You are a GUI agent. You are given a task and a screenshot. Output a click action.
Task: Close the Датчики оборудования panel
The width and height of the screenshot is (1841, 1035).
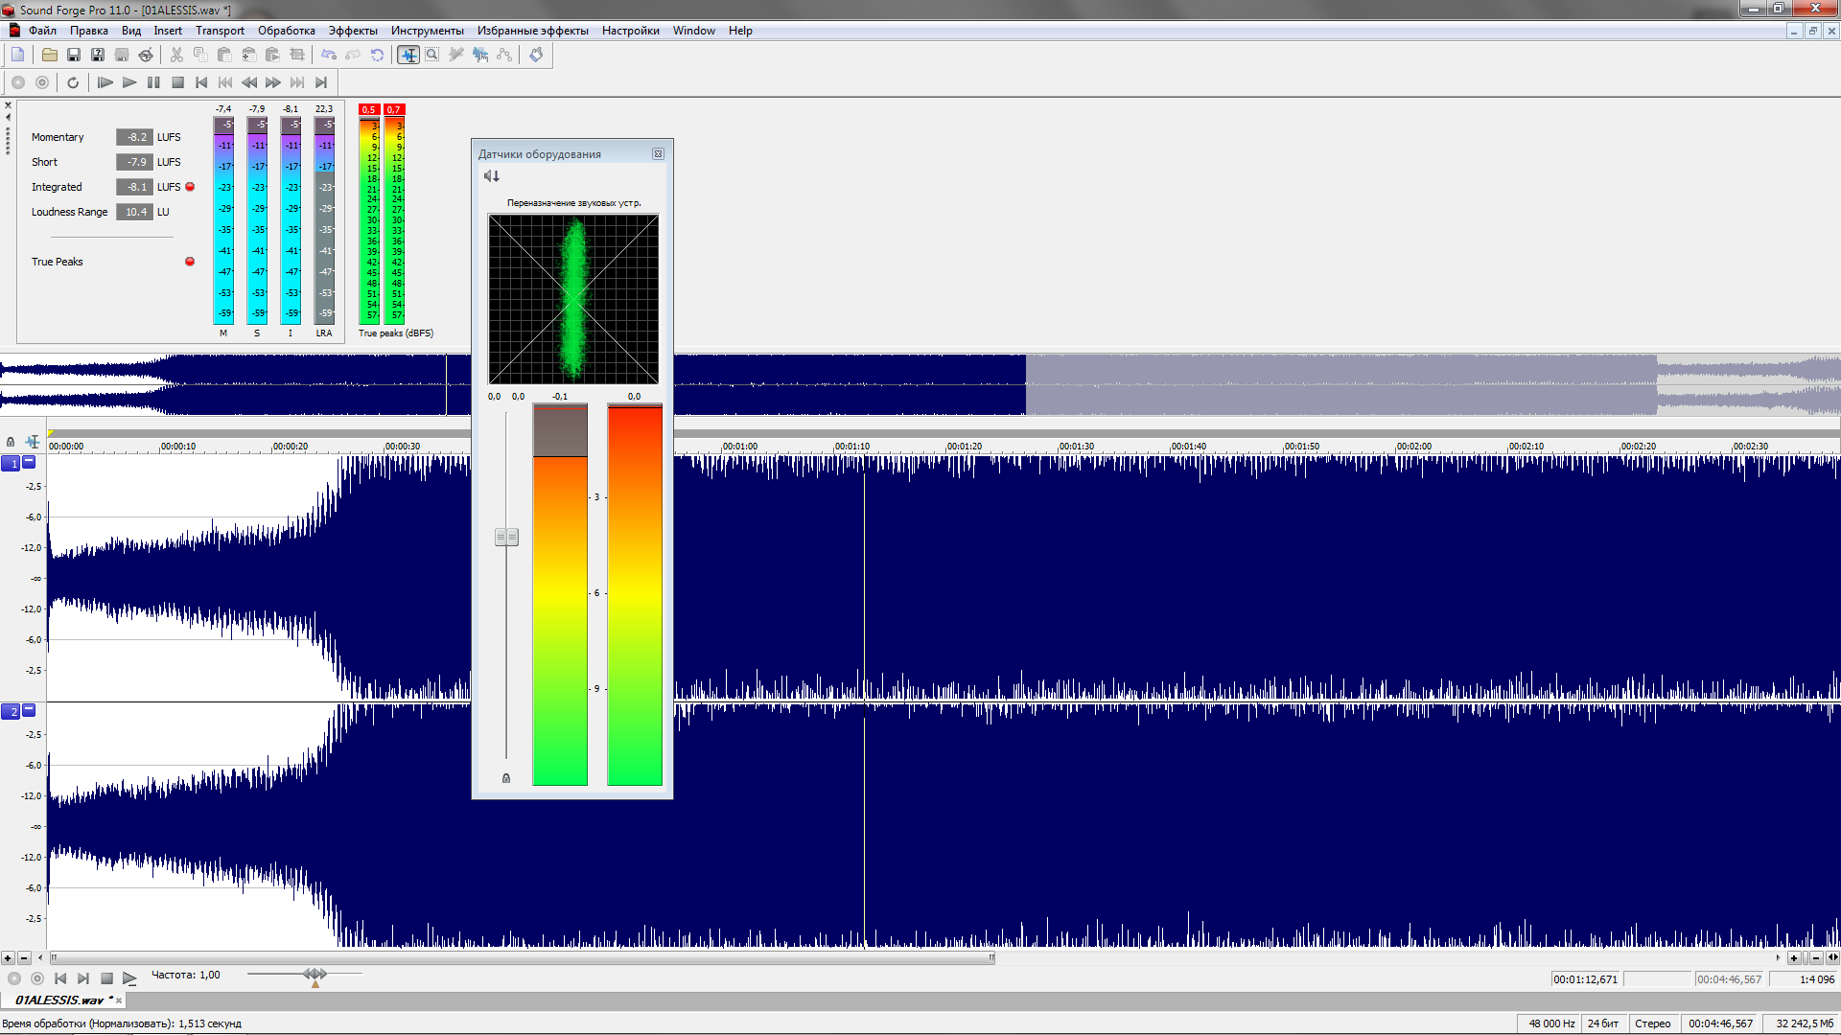[x=658, y=154]
